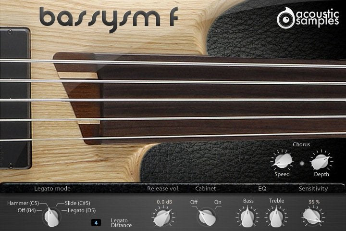Set Cabinet to Off
Screen dimensions: 346x231
click(x=194, y=202)
